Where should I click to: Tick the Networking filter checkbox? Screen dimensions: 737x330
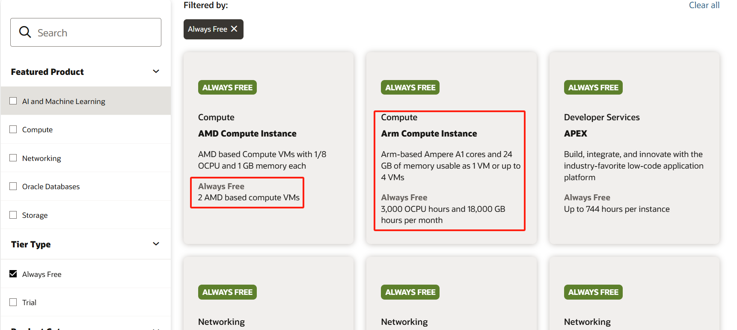13,158
